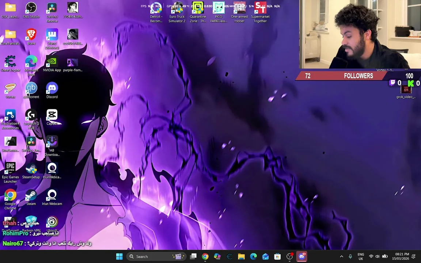The height and width of the screenshot is (263, 421).
Task: Run the SteamSetup installer
Action: point(31,171)
